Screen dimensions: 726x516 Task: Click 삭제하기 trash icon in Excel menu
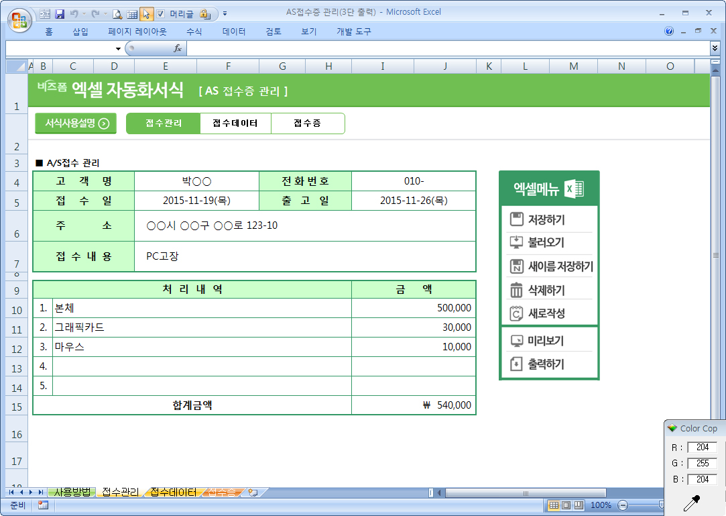click(516, 290)
